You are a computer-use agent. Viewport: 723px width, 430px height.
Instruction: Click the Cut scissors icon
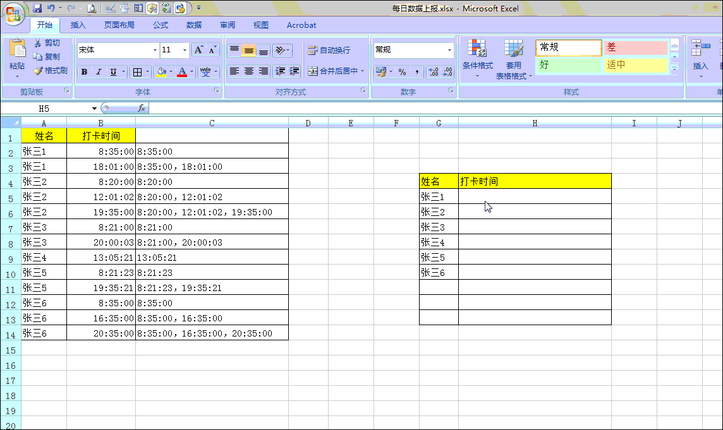coord(38,43)
